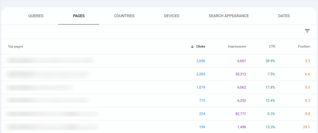Switch to the Queries tab

[x=36, y=16]
